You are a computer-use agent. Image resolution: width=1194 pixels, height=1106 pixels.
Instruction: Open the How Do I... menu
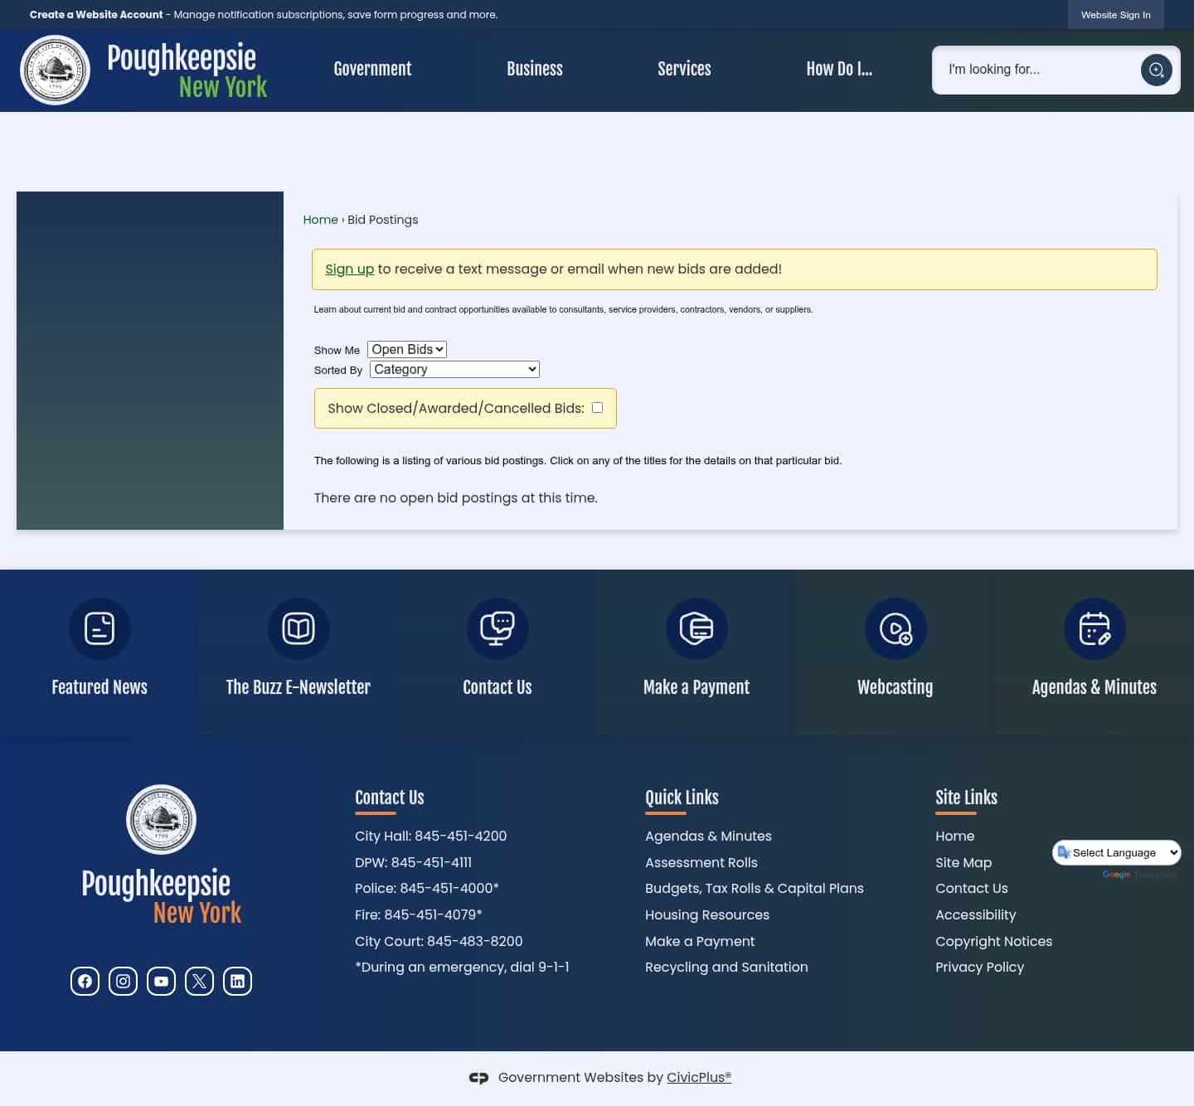[x=839, y=70]
